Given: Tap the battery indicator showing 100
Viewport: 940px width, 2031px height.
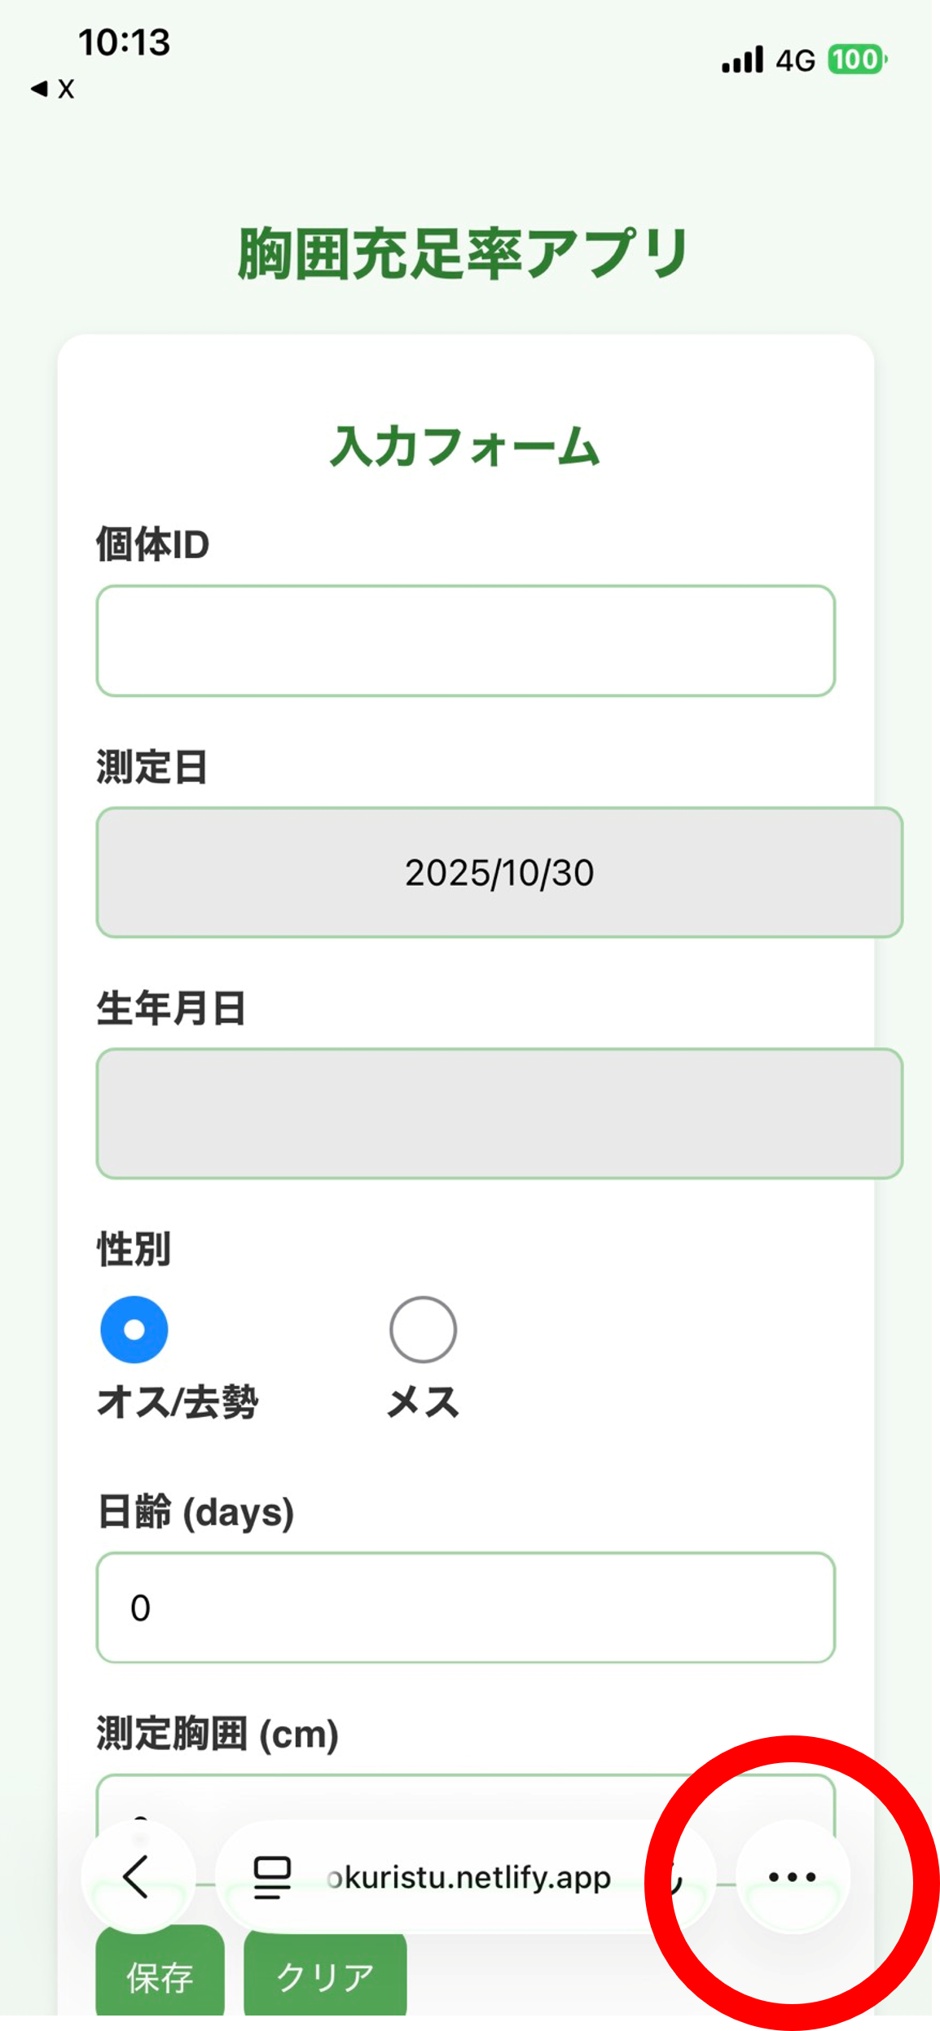Looking at the screenshot, I should coord(856,59).
